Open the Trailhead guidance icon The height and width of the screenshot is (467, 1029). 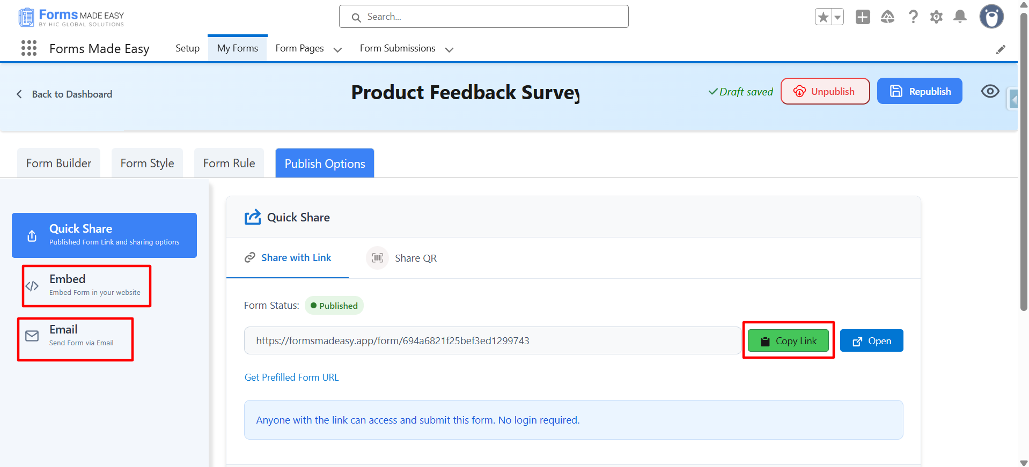[887, 17]
